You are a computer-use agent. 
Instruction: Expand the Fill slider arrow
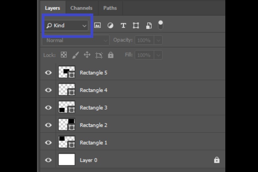click(158, 55)
